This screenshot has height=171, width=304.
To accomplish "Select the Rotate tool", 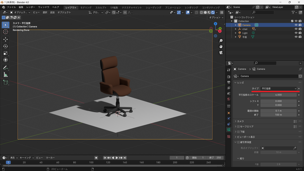I will (5, 46).
